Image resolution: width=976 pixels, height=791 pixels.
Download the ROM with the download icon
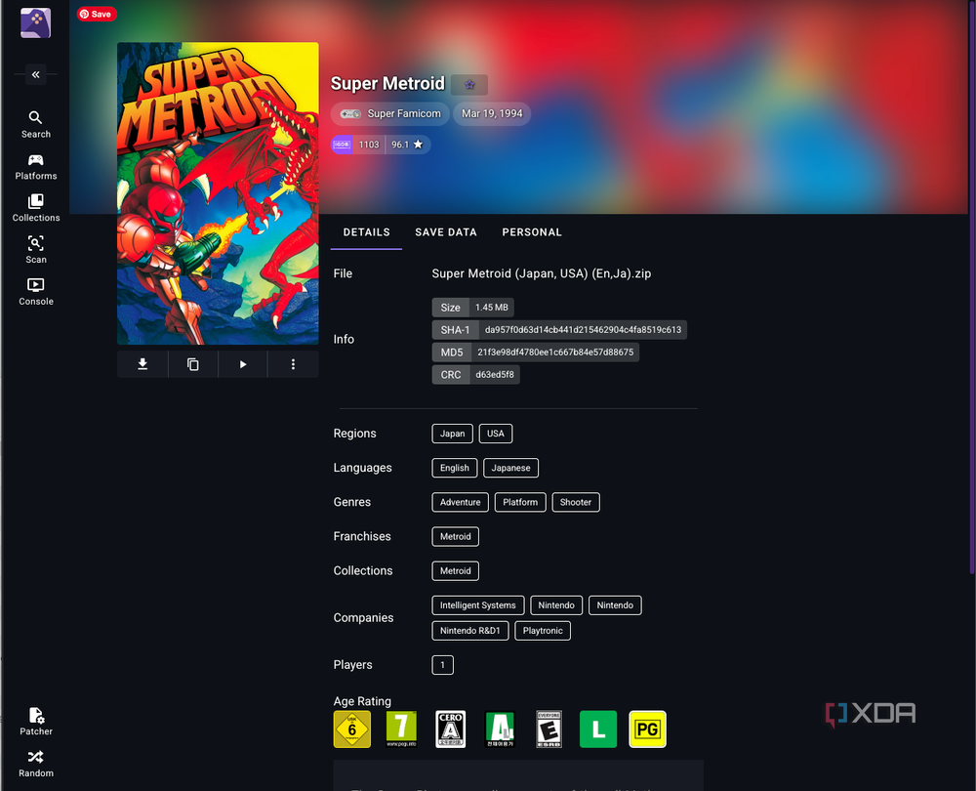142,364
